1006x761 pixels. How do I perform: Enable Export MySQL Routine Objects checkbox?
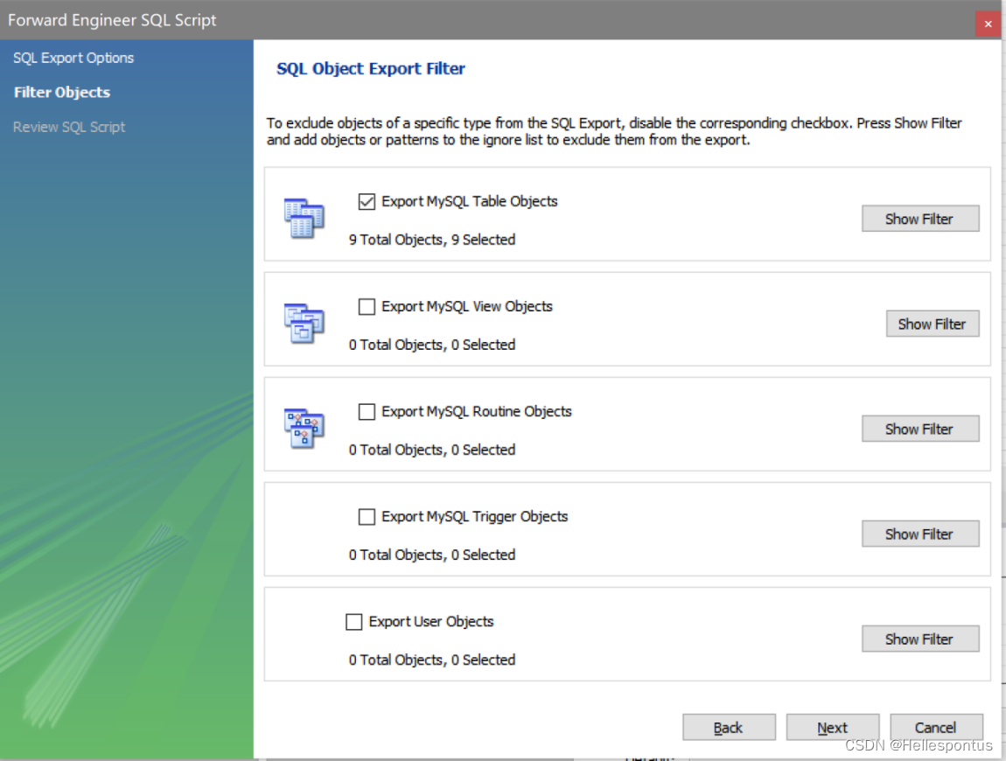click(x=367, y=412)
